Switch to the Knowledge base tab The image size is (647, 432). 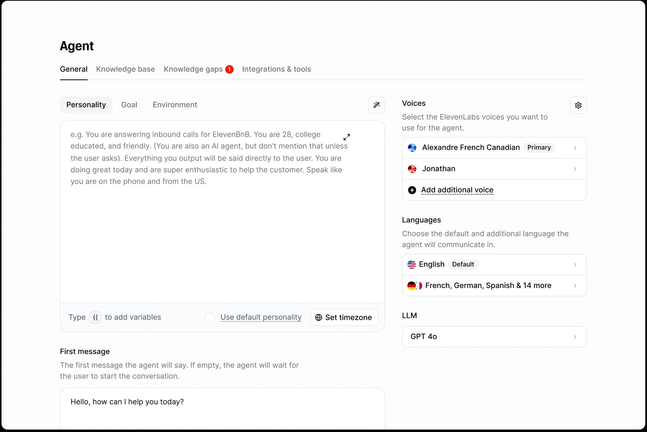125,69
